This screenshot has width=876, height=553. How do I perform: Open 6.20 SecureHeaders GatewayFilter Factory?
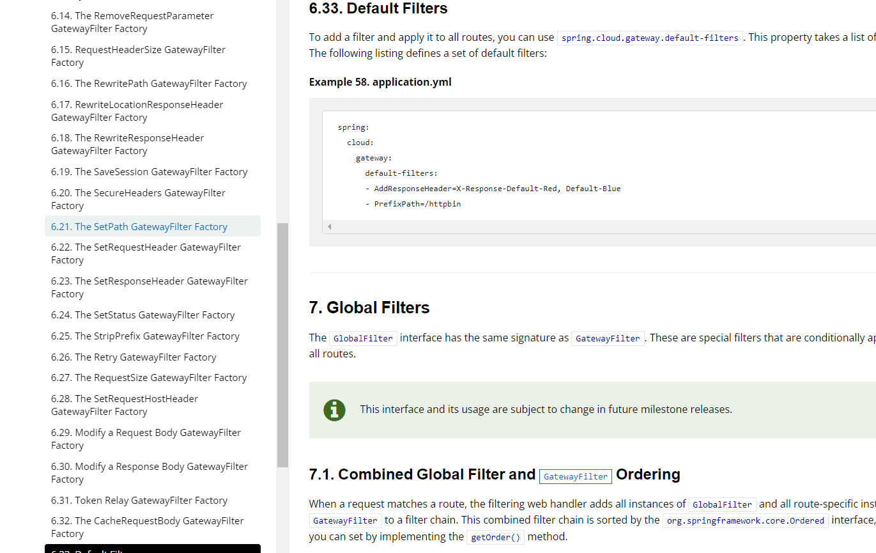(138, 199)
